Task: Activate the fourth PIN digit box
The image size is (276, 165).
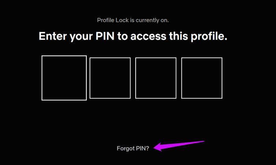Action: tap(201, 78)
